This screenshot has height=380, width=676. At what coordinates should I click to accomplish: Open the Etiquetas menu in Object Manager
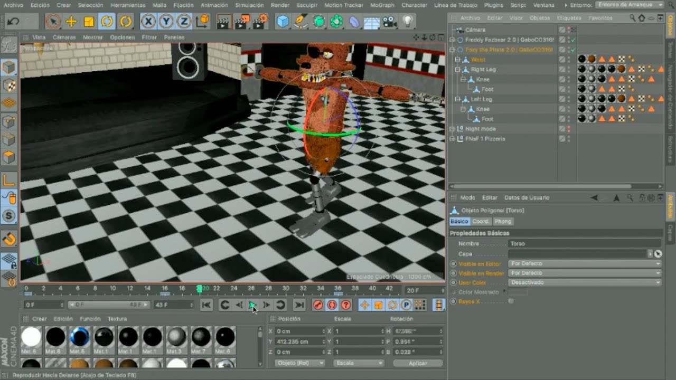(569, 18)
